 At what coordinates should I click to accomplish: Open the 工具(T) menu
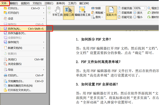pos(72,3)
